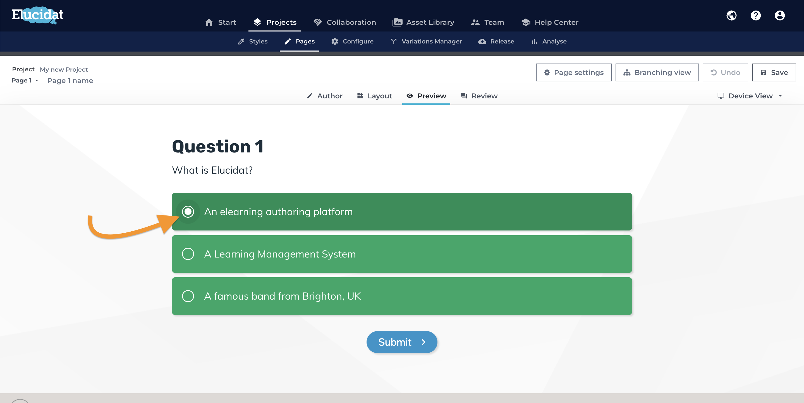
Task: Switch to the Layout tab
Action: point(374,96)
